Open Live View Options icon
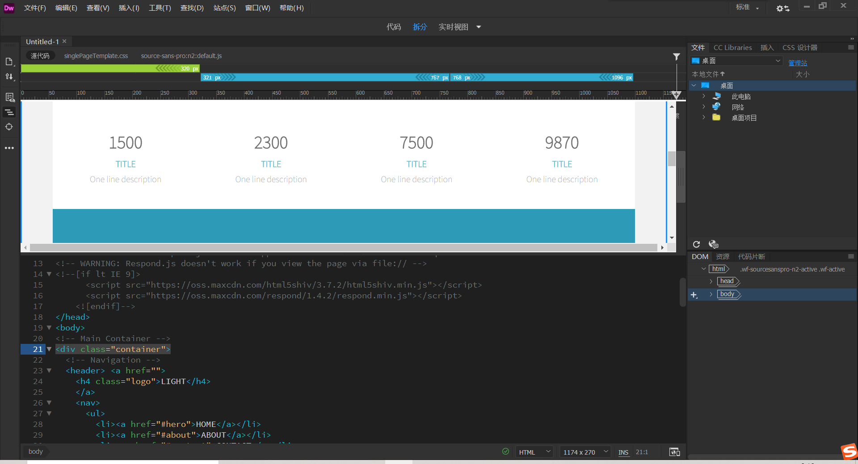 pyautogui.click(x=9, y=97)
